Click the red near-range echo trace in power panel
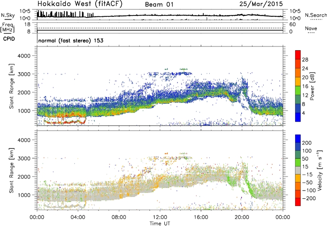 (x=65, y=122)
